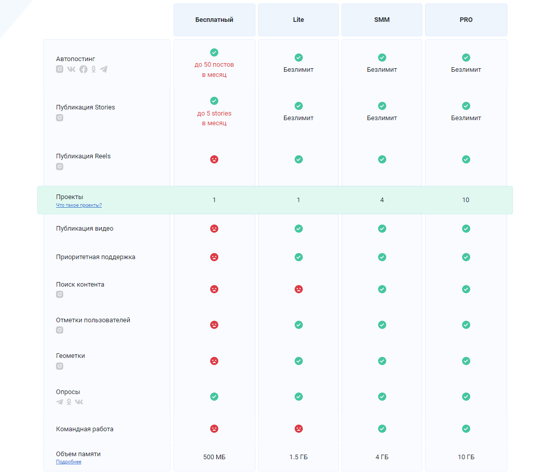Click the Odnoklassniki icon under Автопостинг
This screenshot has width=543, height=475.
[94, 69]
